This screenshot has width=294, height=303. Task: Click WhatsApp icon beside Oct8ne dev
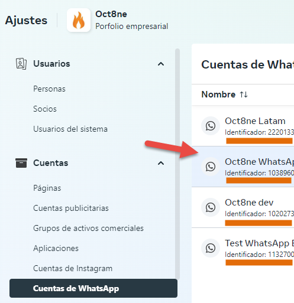211,207
